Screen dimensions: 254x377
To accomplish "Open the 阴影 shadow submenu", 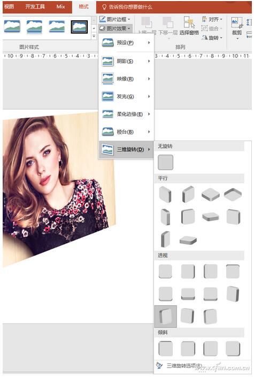I will [126, 61].
